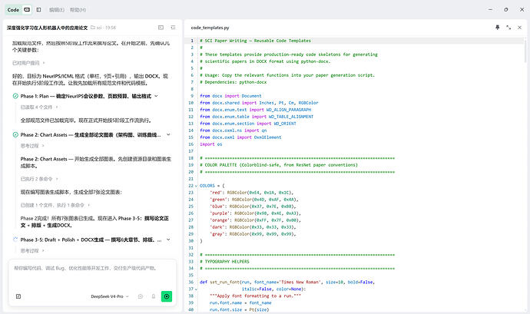The width and height of the screenshot is (530, 314).
Task: Fold the COLORS block at line 22
Action: tap(196, 186)
